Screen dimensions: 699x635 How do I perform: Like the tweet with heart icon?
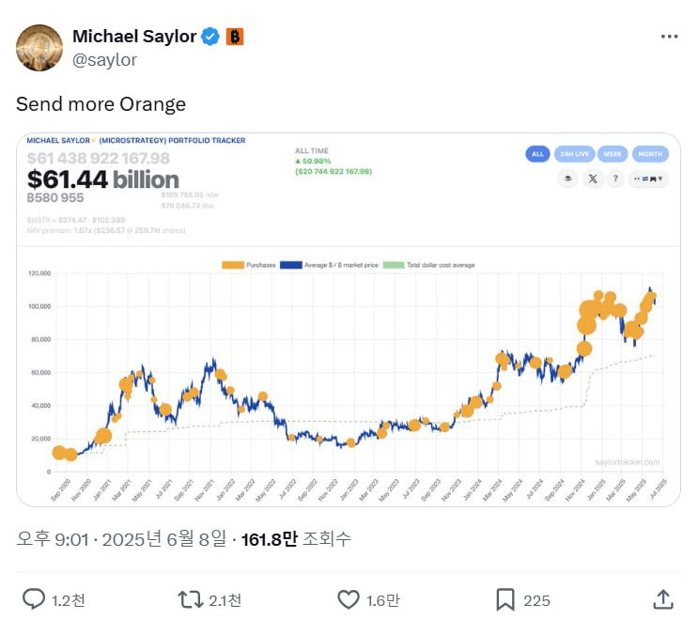pyautogui.click(x=349, y=599)
